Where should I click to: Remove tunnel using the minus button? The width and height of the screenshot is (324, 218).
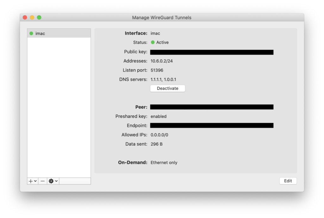[x=43, y=181]
